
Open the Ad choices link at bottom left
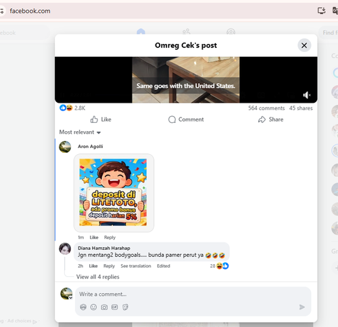point(22,321)
